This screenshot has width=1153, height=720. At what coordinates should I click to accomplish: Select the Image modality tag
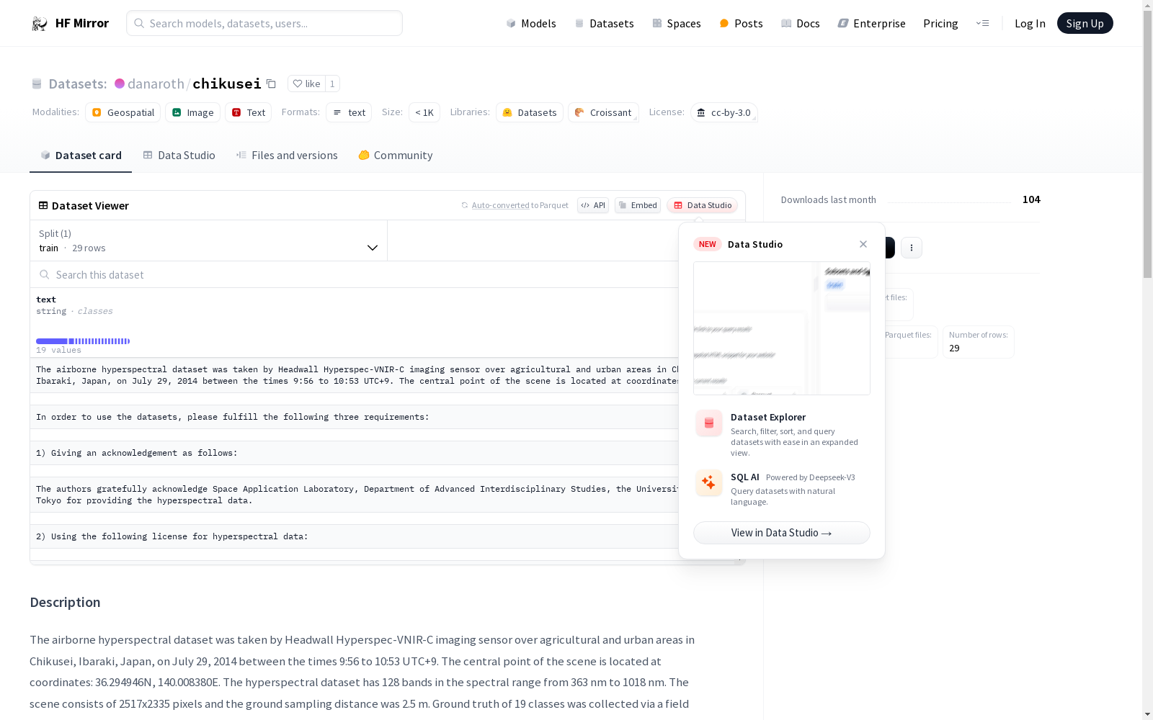pos(192,112)
